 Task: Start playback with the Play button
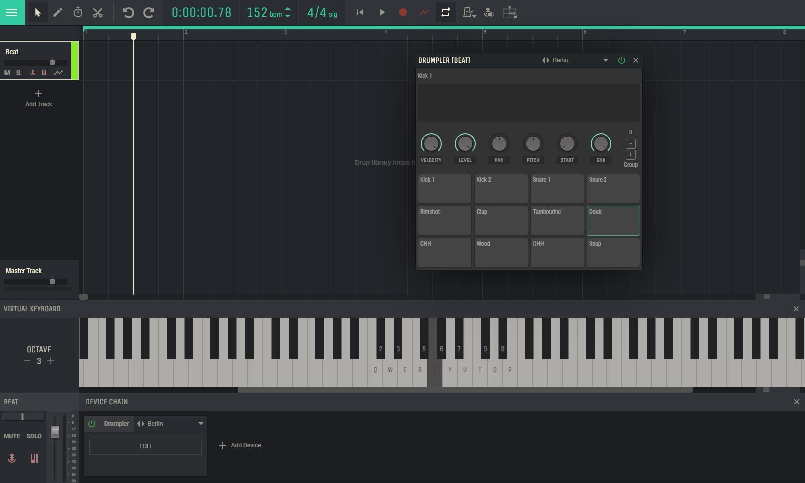[x=381, y=12]
